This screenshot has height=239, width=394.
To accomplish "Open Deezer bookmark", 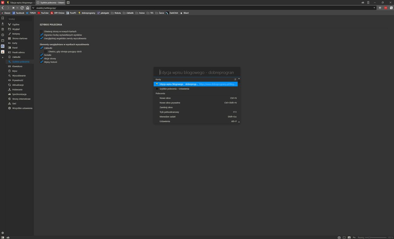I will coord(6,13).
